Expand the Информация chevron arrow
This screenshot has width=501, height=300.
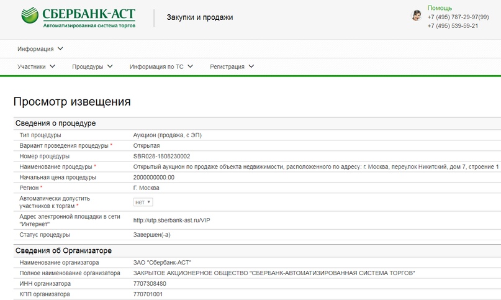point(60,48)
